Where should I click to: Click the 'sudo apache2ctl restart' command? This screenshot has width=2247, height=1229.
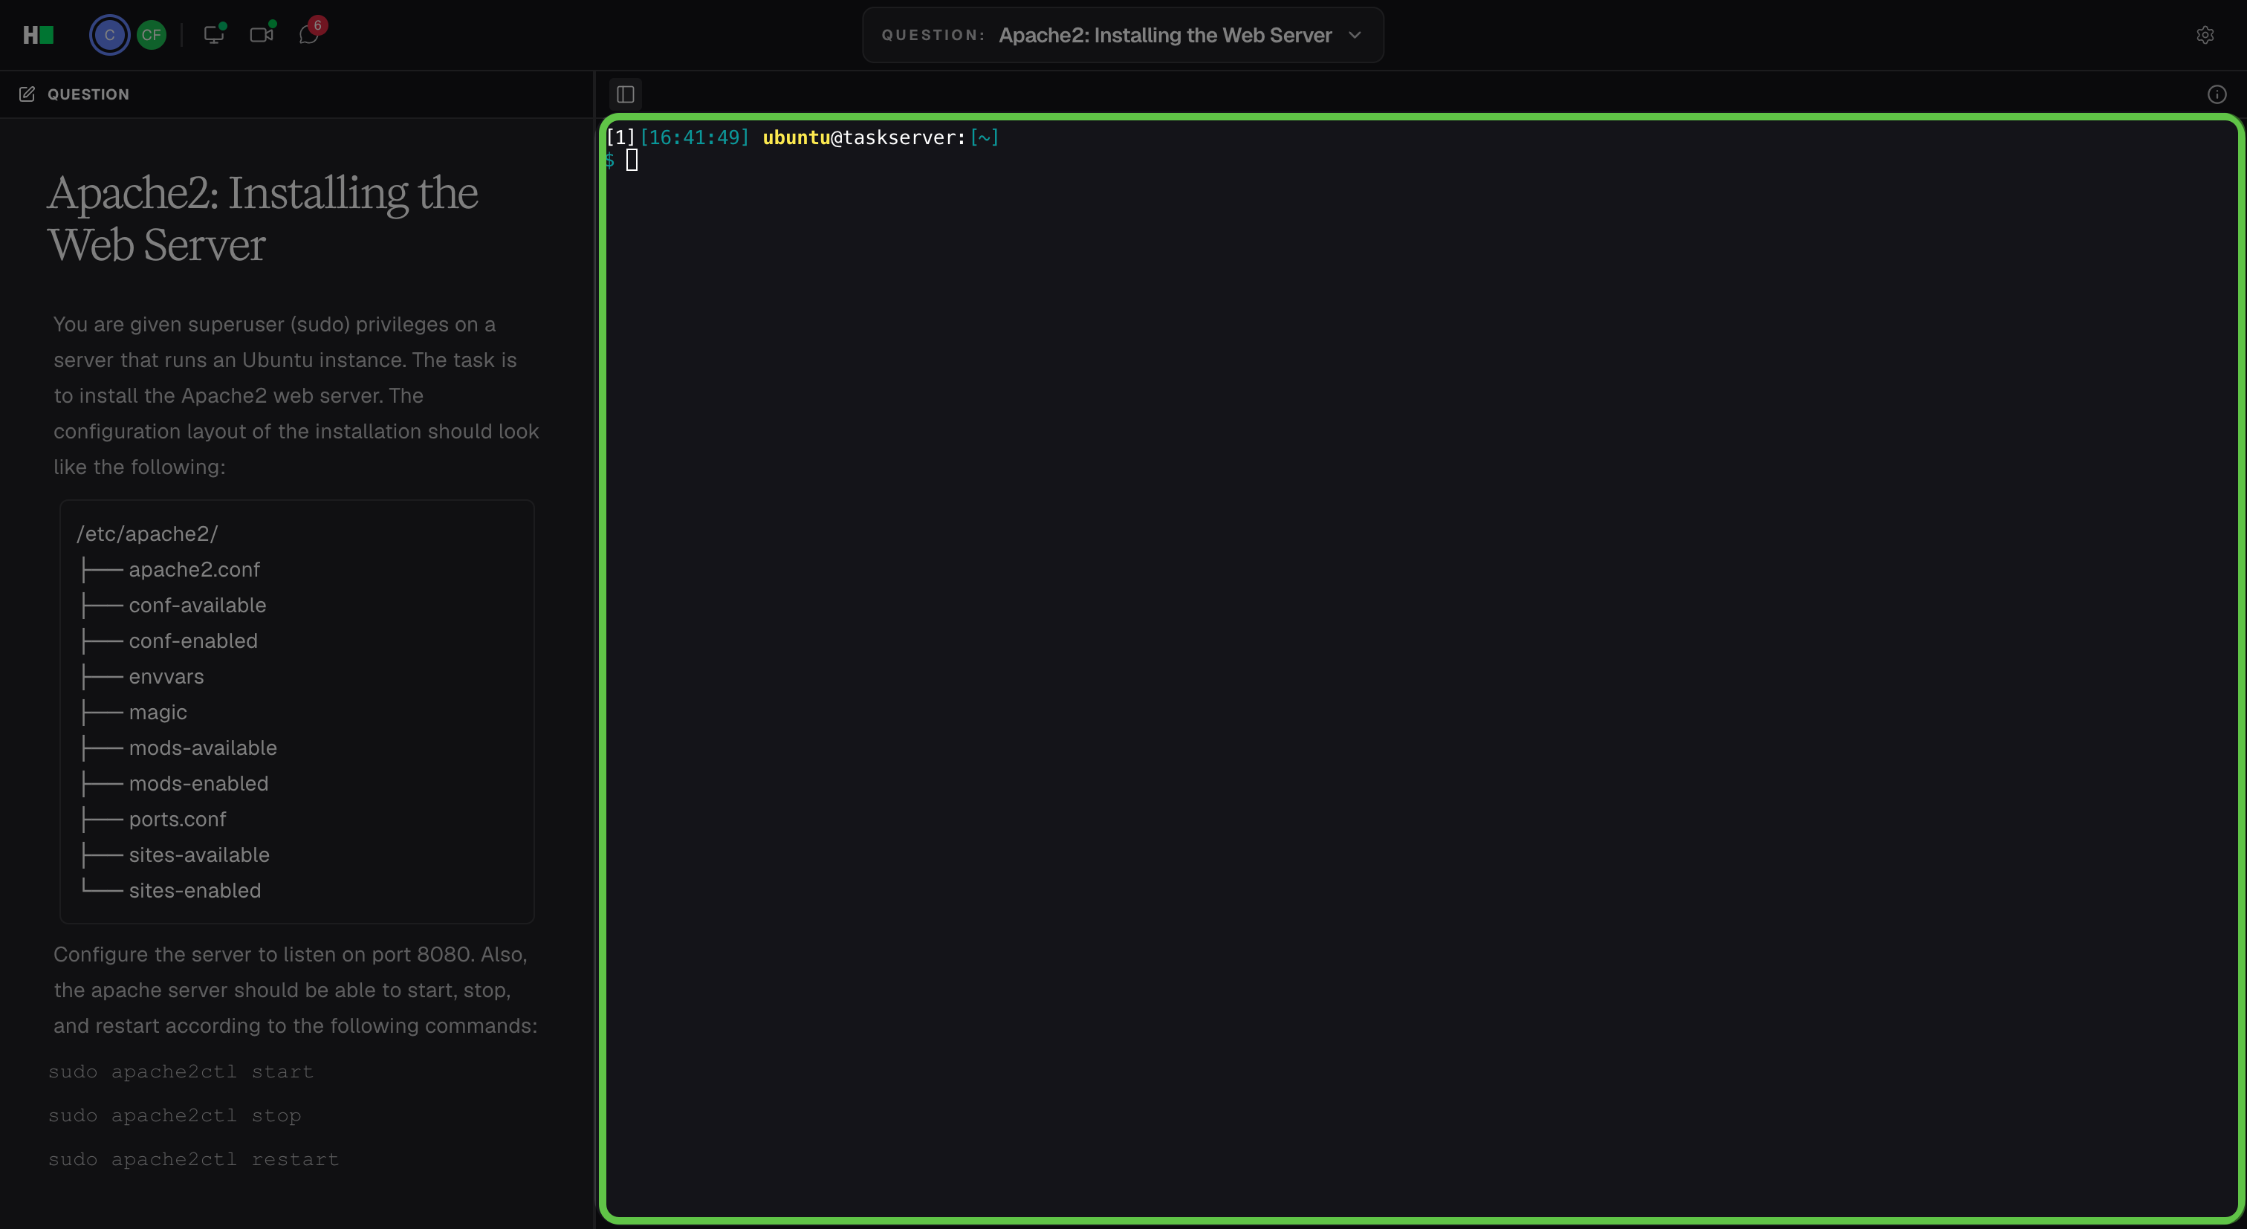pos(194,1159)
